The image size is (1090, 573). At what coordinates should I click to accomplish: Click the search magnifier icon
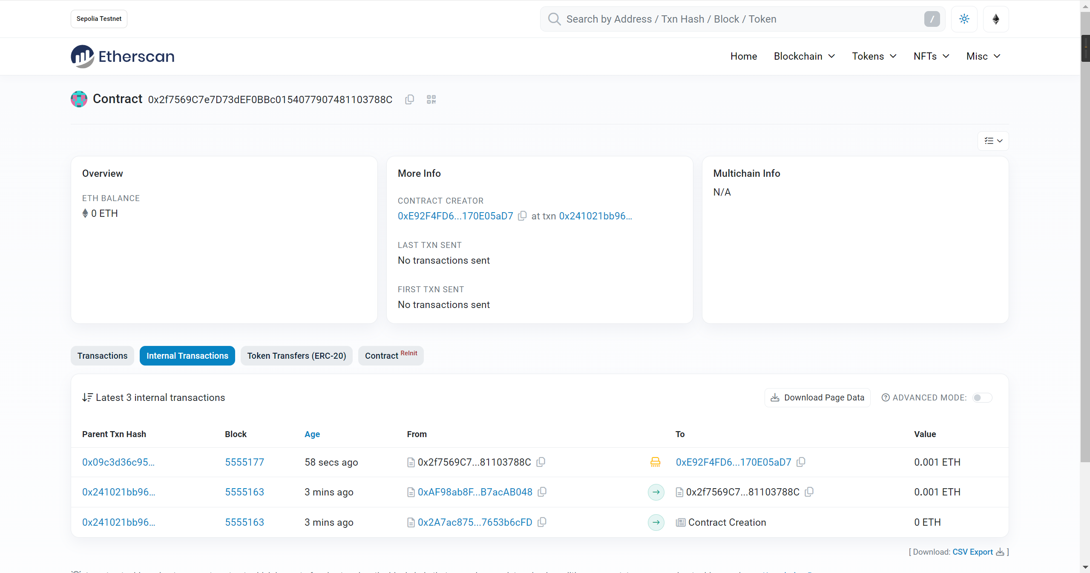pos(554,19)
